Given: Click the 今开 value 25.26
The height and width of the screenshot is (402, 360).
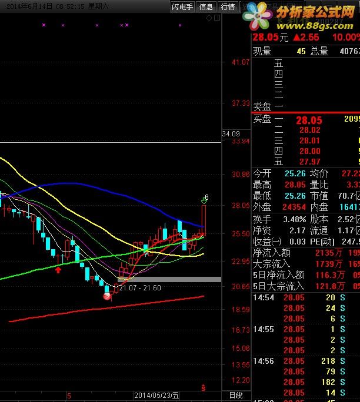Looking at the screenshot, I should [x=295, y=173].
